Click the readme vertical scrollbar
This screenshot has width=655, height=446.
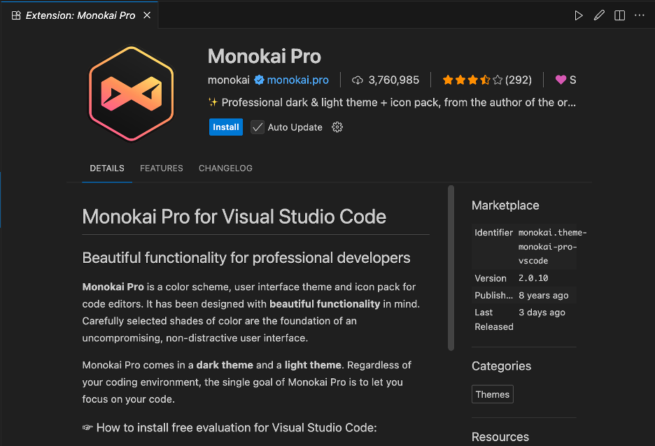[451, 268]
